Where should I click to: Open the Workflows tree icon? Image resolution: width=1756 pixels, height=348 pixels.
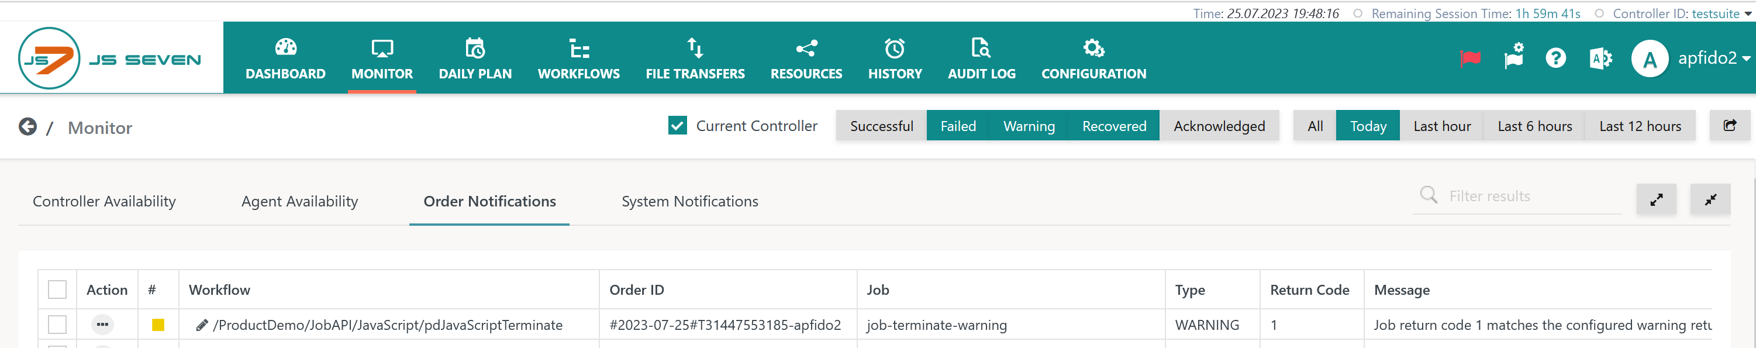[579, 48]
